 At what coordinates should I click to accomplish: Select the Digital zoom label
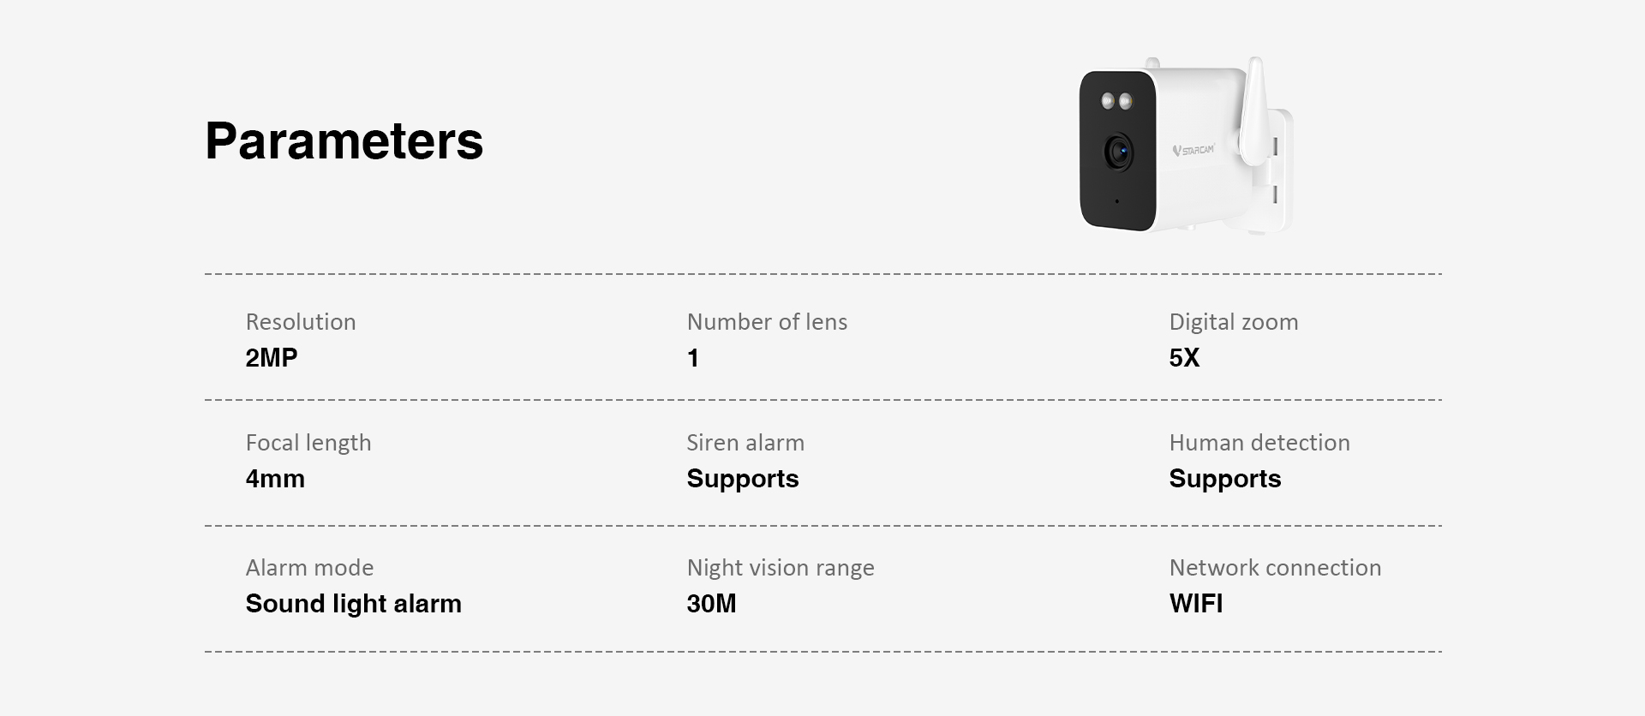point(1233,322)
